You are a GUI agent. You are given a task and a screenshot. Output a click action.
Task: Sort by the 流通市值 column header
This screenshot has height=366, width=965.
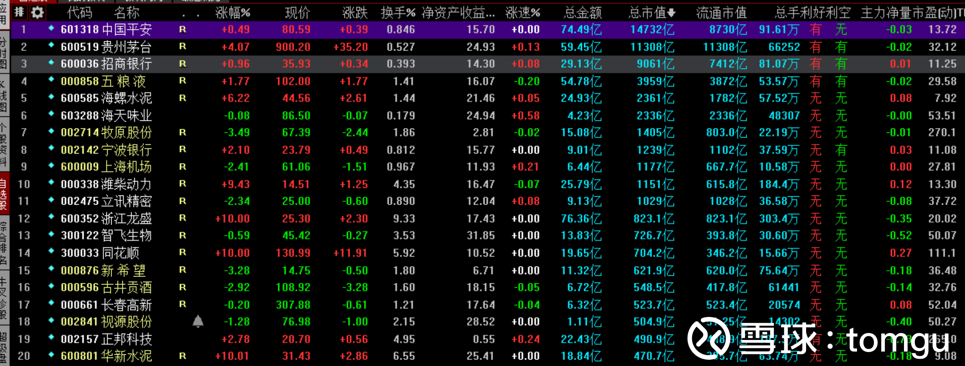(721, 13)
